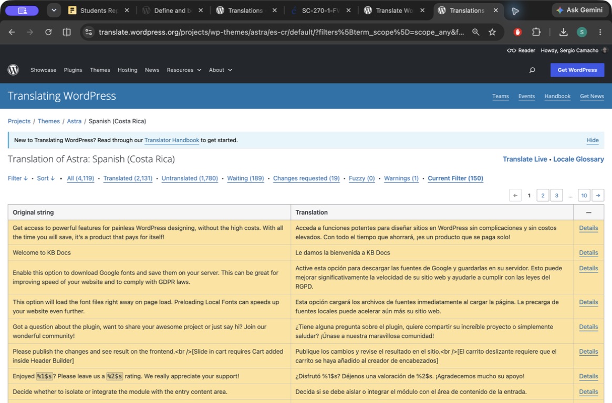Viewport: 612px width, 403px height.
Task: Click the WordPress logo in site header
Action: 13,70
